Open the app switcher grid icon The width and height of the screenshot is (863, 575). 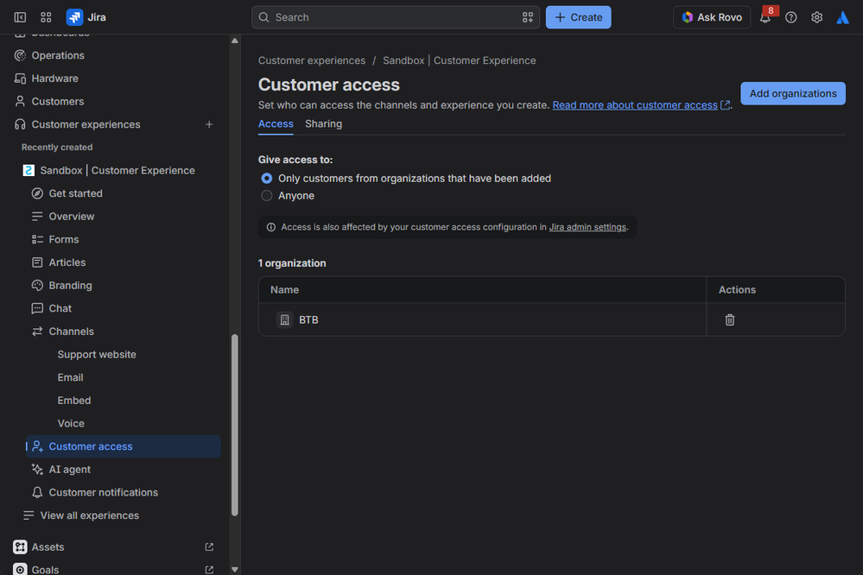pyautogui.click(x=47, y=17)
